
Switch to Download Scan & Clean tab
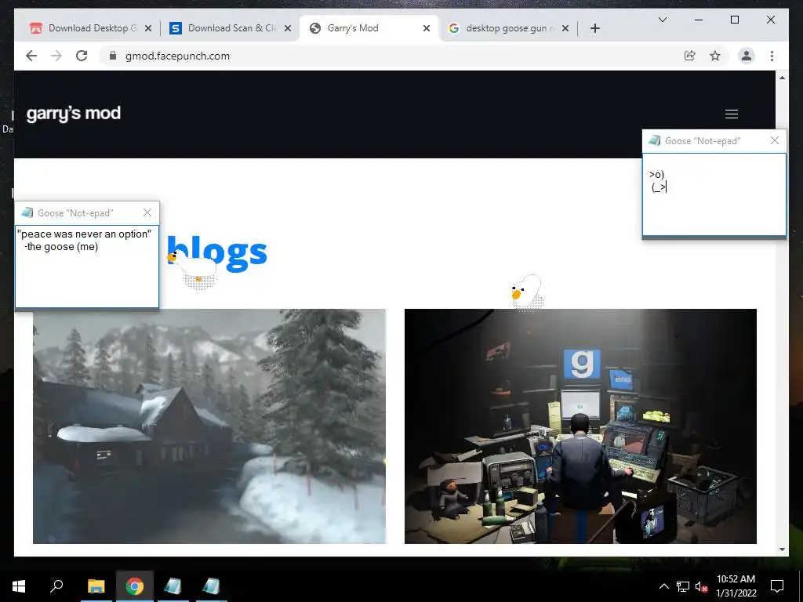coord(231,28)
